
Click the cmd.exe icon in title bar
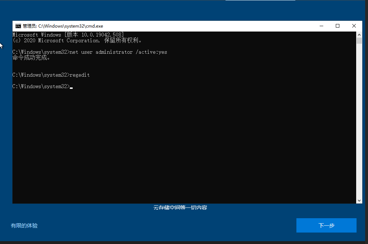click(18, 26)
